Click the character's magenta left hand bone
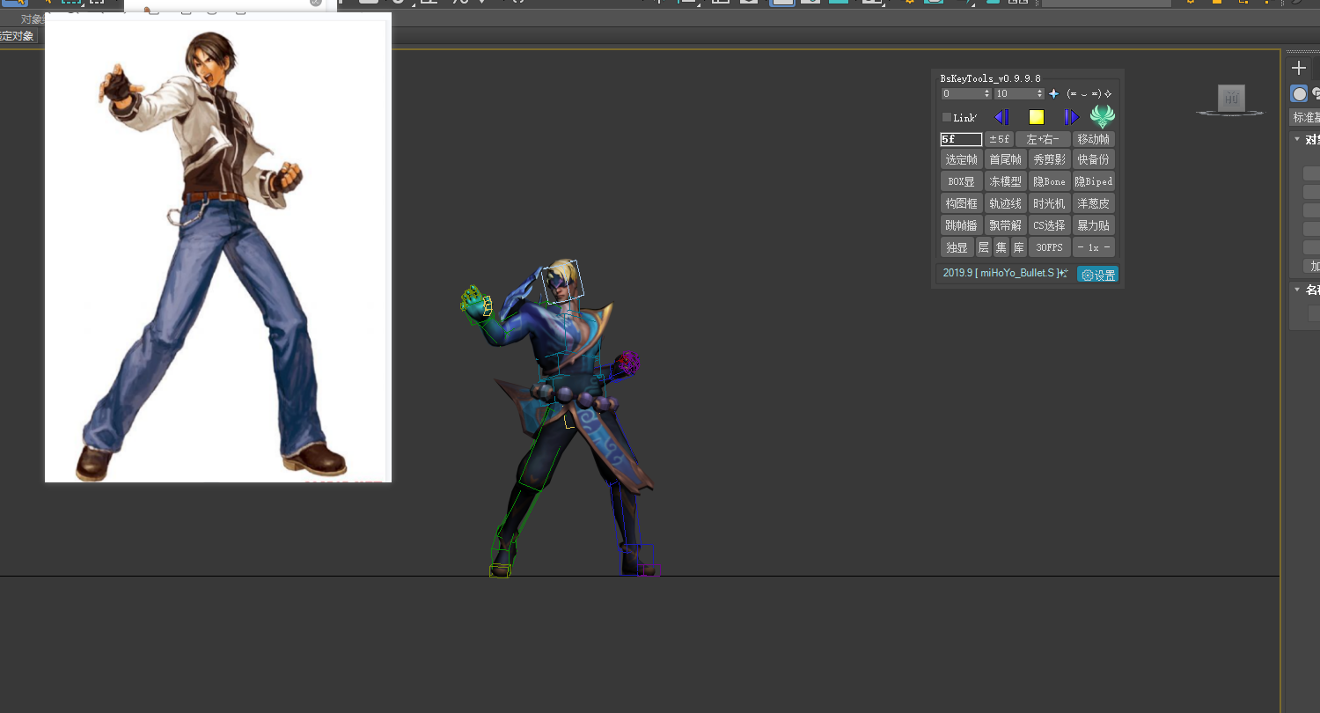The height and width of the screenshot is (713, 1320). 627,363
